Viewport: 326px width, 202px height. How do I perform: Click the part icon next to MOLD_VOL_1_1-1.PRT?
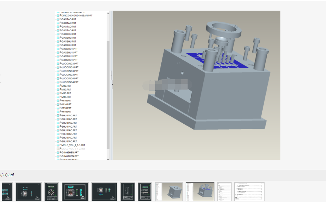pyautogui.click(x=58, y=145)
